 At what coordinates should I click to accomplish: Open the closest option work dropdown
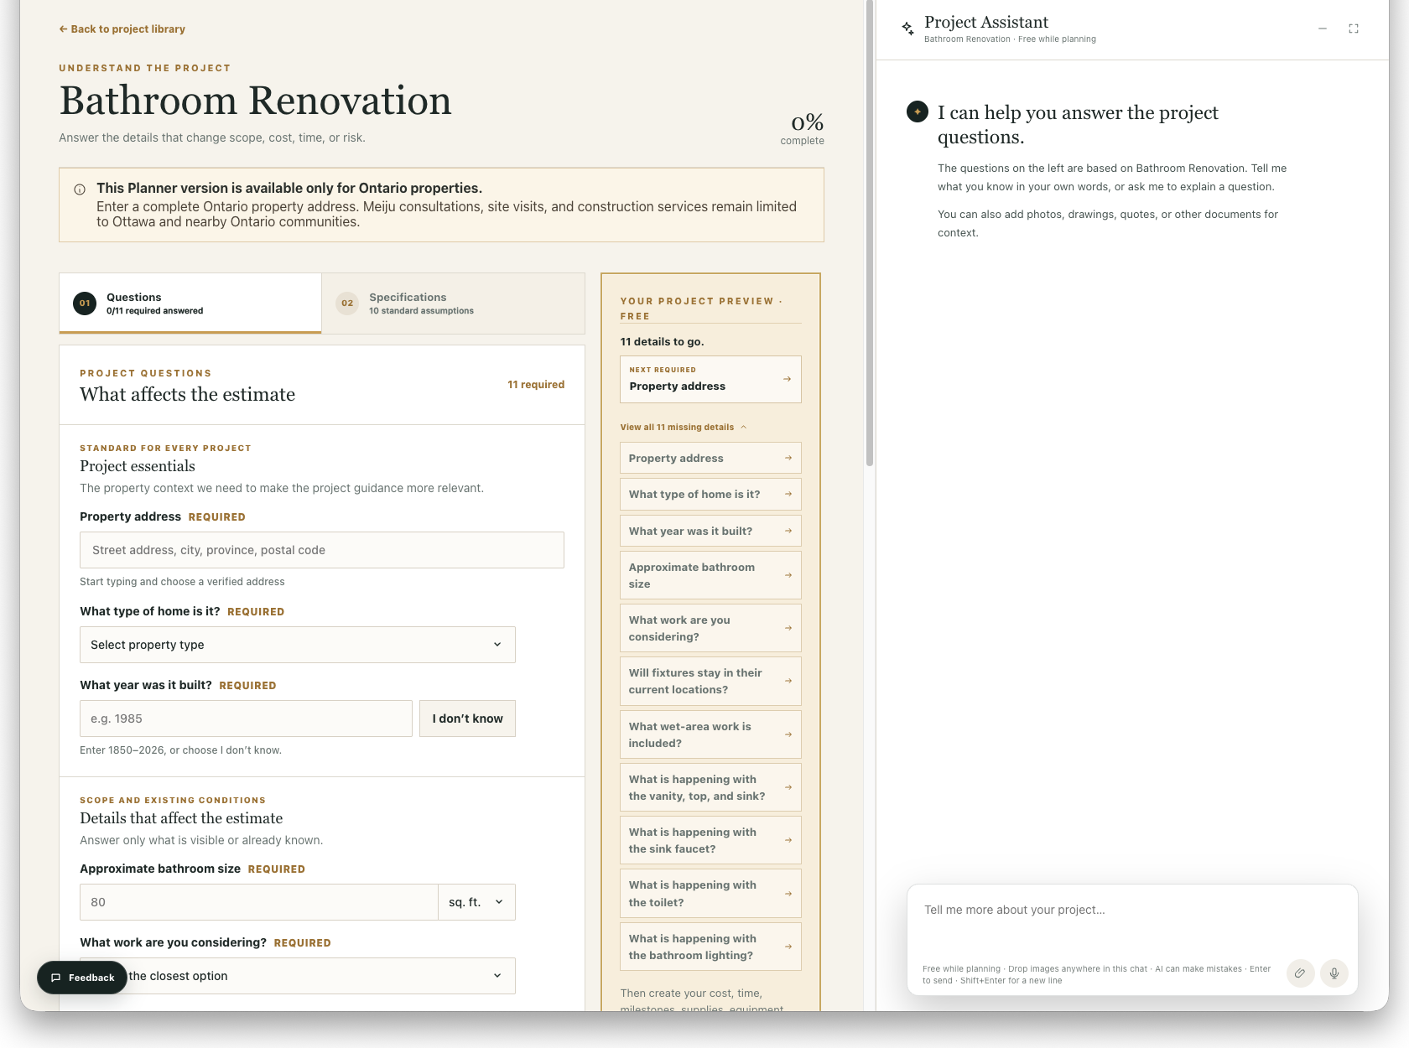[x=298, y=976]
